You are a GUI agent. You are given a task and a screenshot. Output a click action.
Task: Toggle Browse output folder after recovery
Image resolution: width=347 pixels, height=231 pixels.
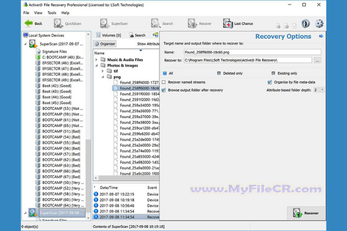pos(164,90)
